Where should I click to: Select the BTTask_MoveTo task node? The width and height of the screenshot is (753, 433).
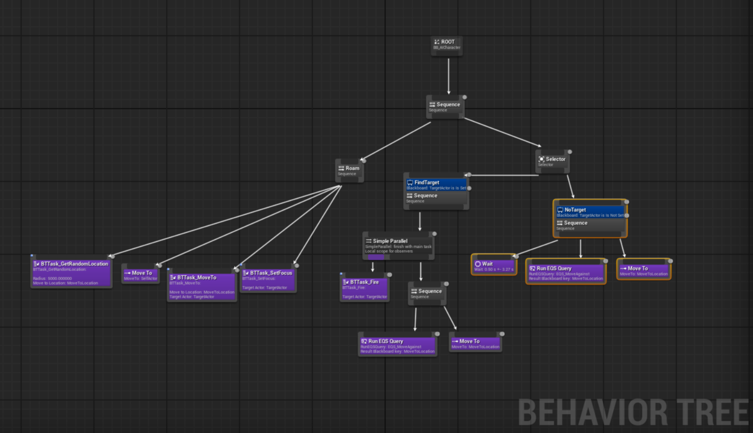click(x=202, y=286)
